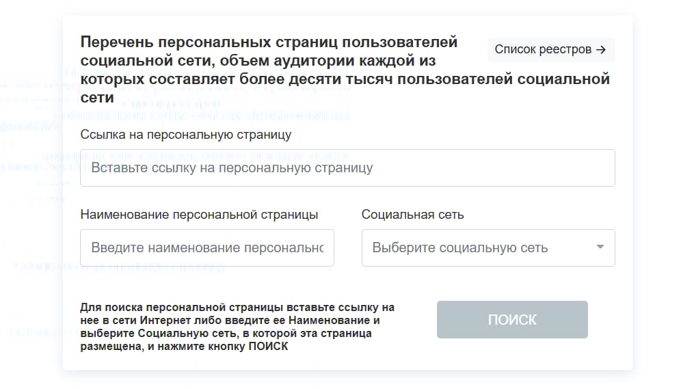Image resolution: width=694 pixels, height=389 pixels.
Task: Click the arrow icon in Список реестров
Action: click(x=601, y=50)
